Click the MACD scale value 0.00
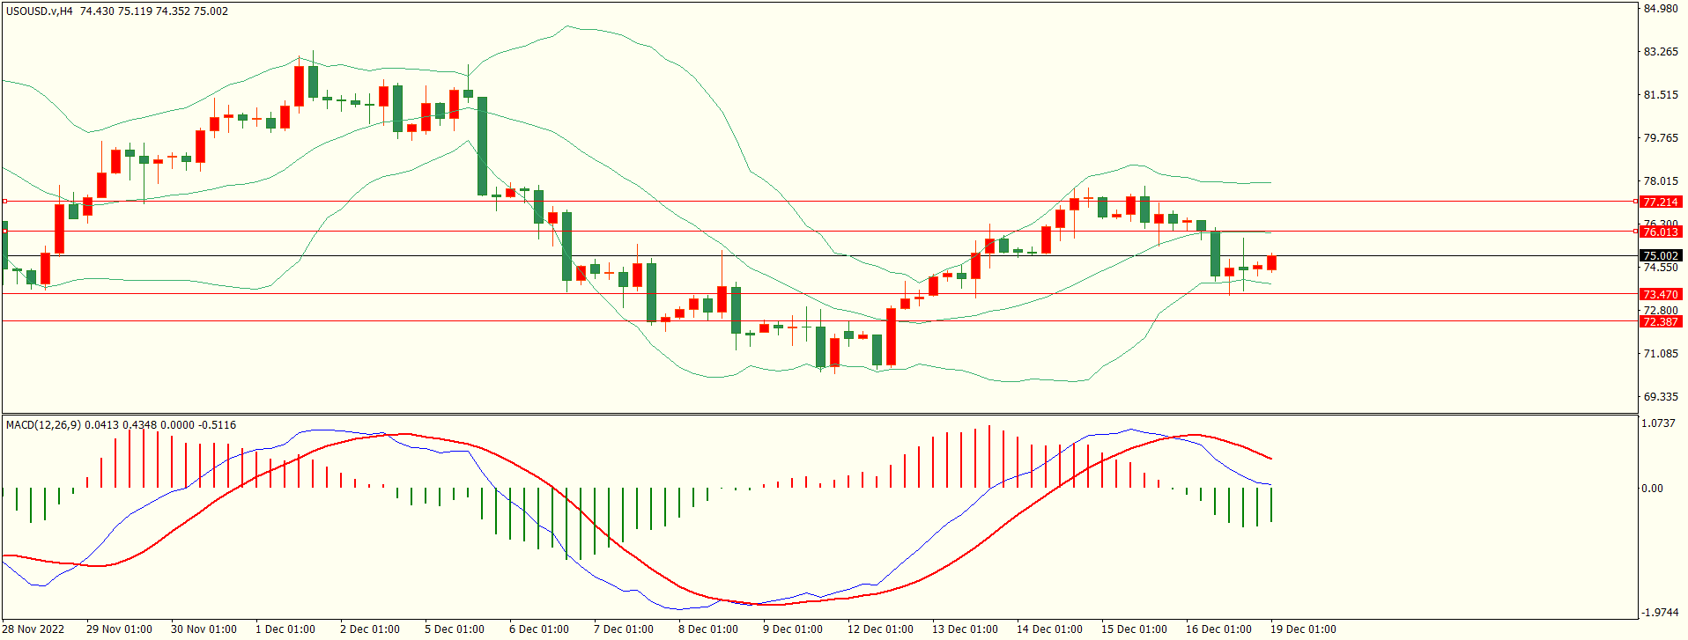 point(1652,489)
